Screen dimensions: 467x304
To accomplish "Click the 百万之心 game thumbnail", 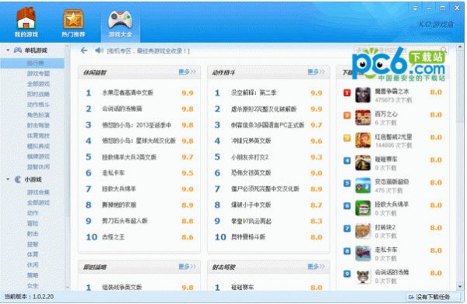I will tap(363, 117).
